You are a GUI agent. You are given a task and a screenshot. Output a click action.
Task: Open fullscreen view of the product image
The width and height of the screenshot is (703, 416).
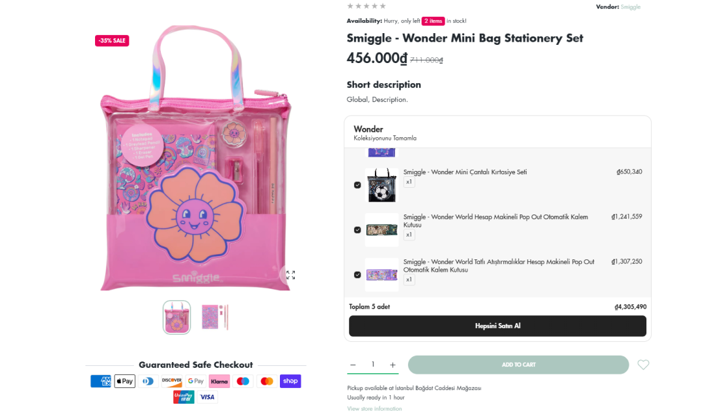pyautogui.click(x=290, y=275)
